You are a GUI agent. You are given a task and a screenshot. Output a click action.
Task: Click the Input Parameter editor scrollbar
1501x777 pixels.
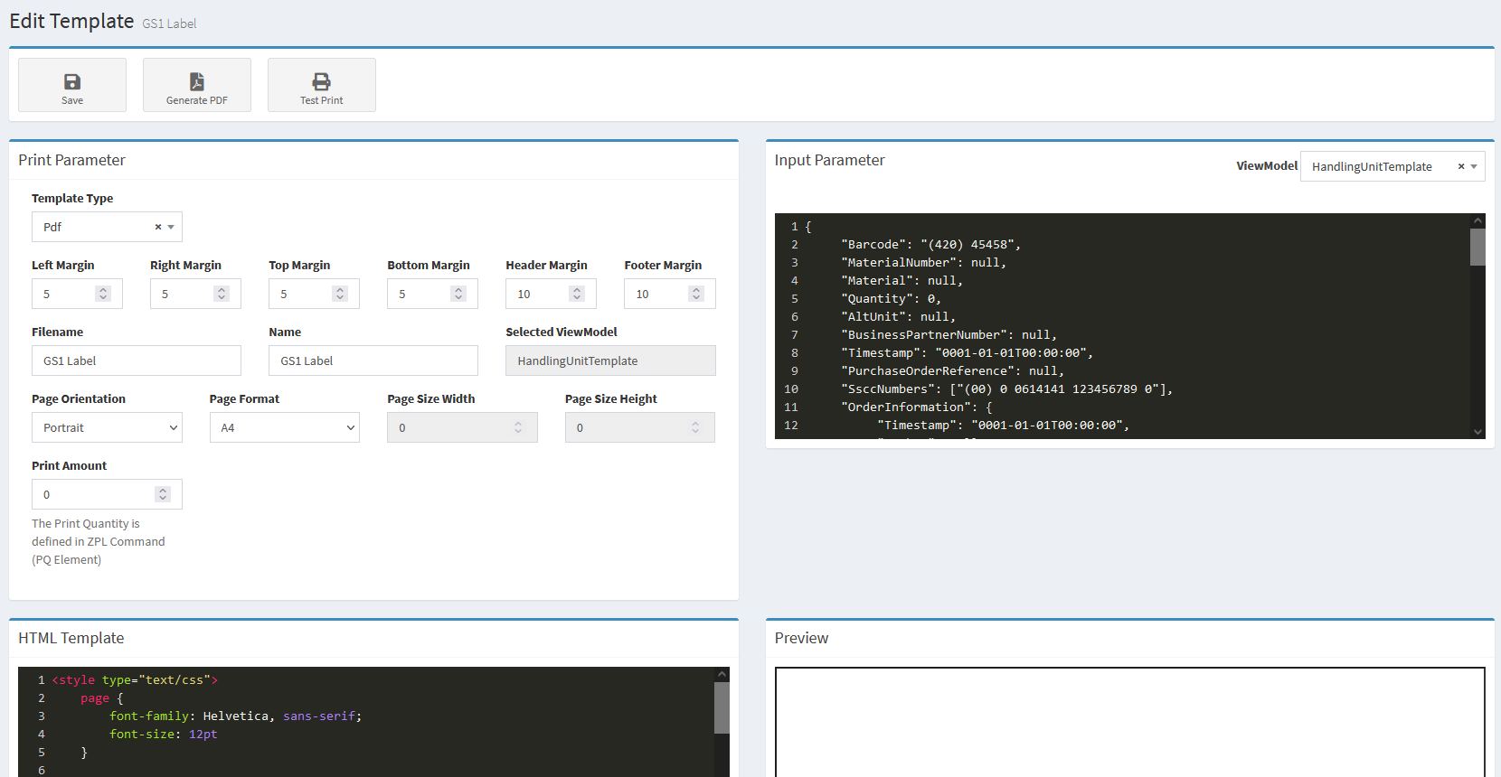click(1477, 247)
